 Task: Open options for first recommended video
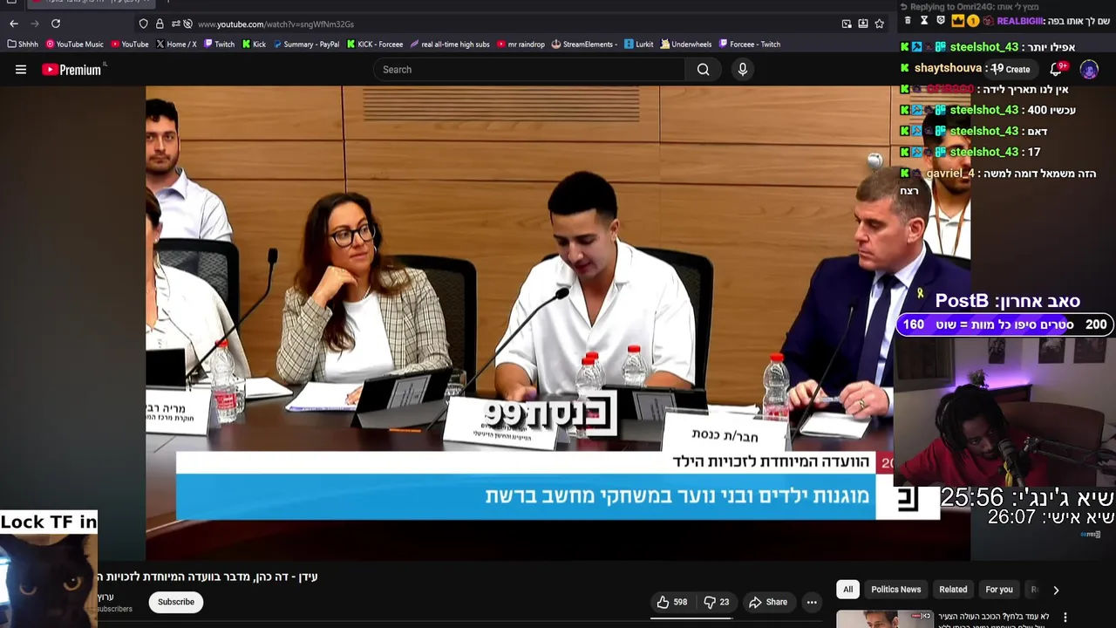pos(1065,618)
